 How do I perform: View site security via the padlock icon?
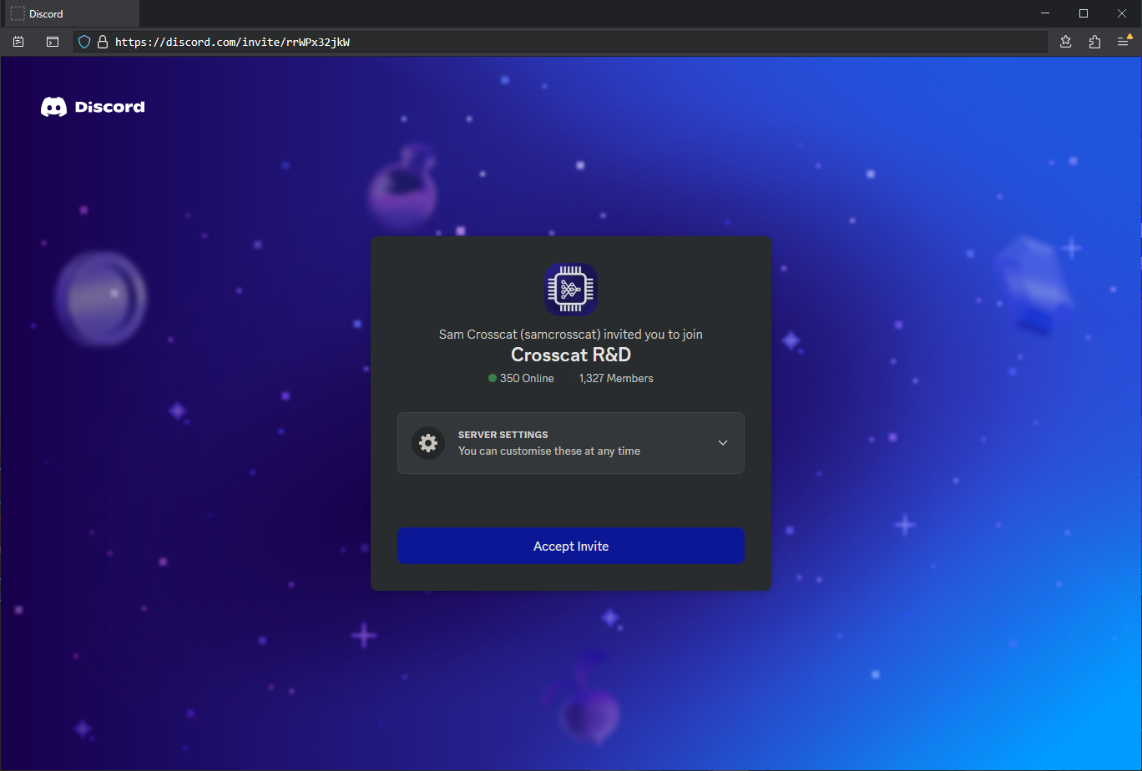pos(103,42)
